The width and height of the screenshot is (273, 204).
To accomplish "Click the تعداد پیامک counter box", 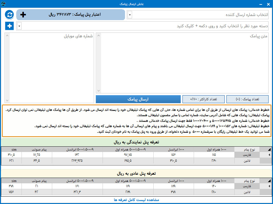I will pos(247,99).
